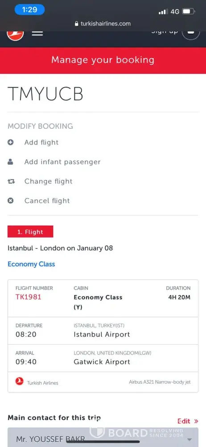Screen dimensions: 206x447
Task: Expand the Mr. YOUSSEF BAKR contact dropdown
Action: 103,437
